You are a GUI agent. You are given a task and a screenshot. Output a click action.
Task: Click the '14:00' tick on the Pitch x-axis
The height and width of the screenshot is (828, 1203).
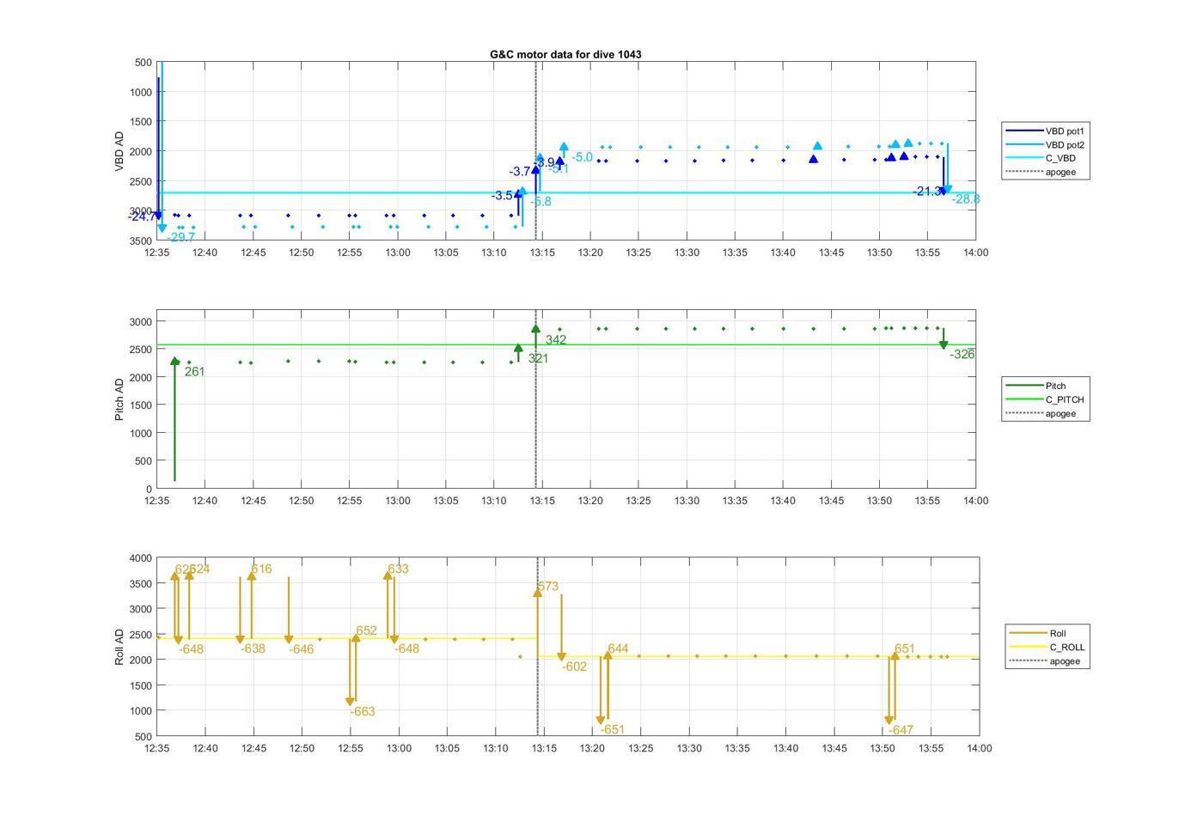[x=975, y=501]
